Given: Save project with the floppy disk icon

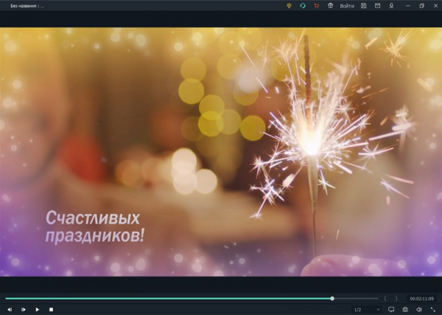Looking at the screenshot, I should [364, 5].
